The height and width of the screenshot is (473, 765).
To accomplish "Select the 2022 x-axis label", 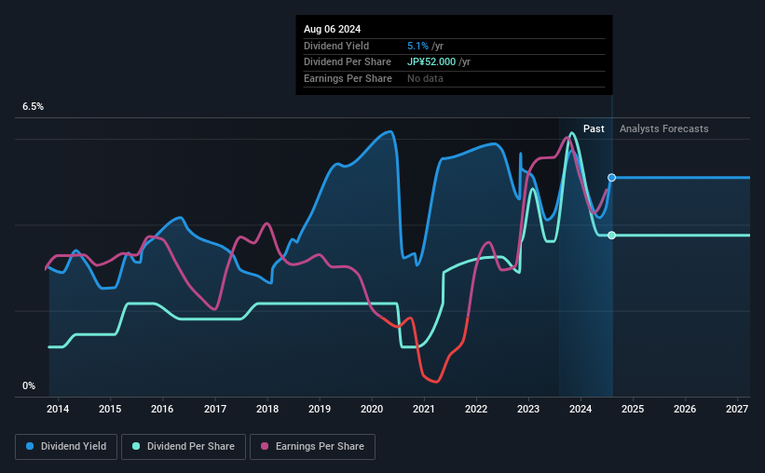I will [x=476, y=409].
